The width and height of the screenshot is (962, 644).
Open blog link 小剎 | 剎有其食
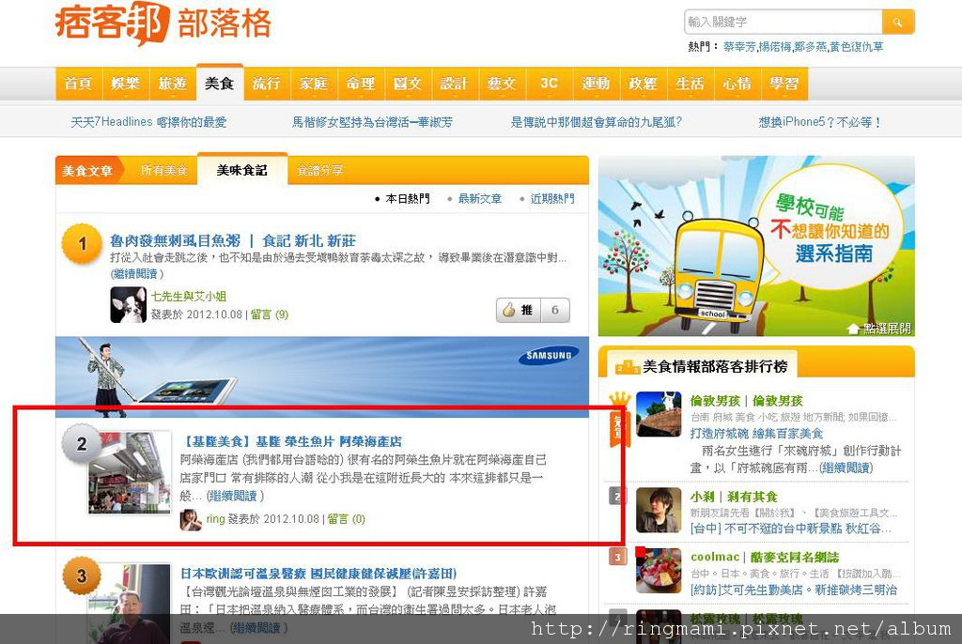(x=734, y=497)
